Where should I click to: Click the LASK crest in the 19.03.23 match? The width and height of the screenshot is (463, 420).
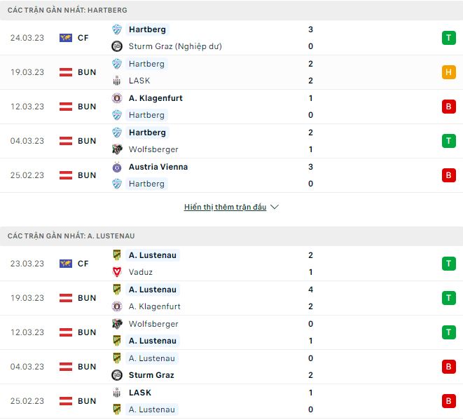pyautogui.click(x=117, y=81)
